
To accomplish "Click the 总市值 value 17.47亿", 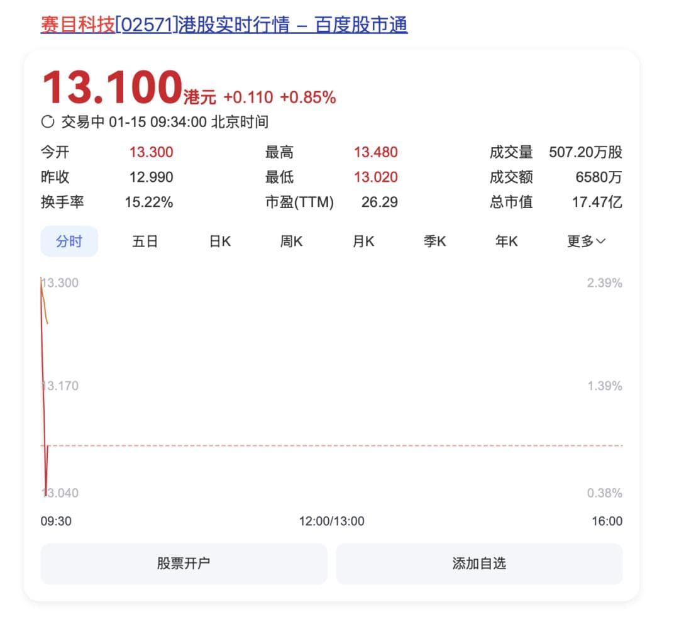I will click(x=597, y=203).
